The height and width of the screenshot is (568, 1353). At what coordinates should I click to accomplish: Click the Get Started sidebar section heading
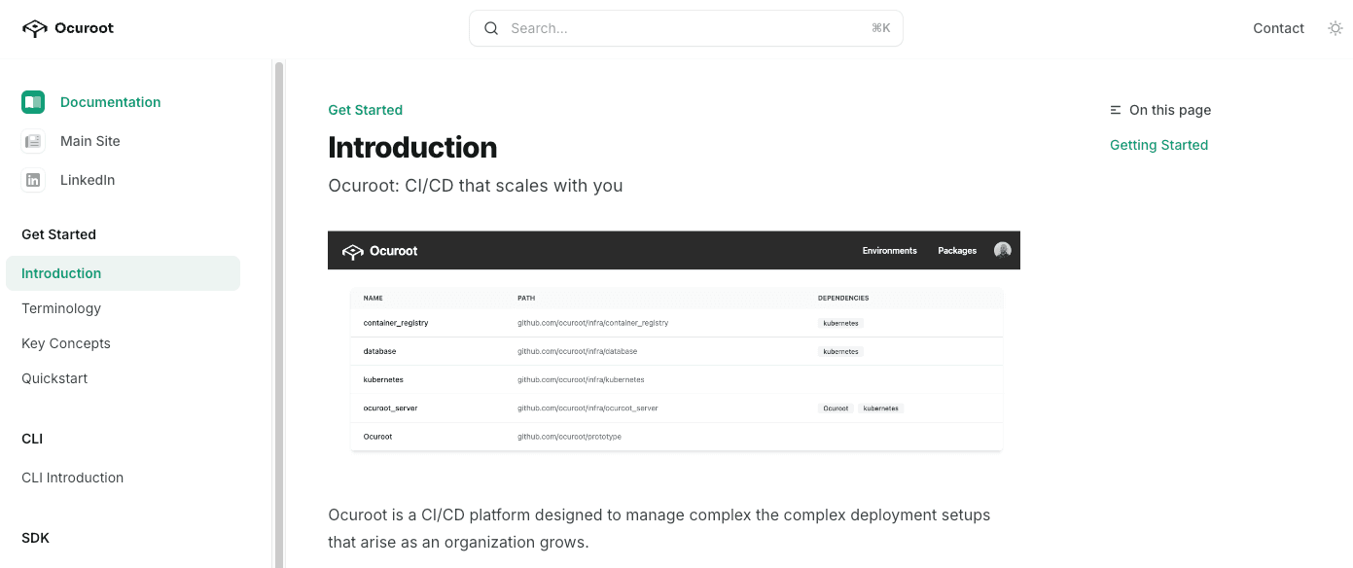pyautogui.click(x=58, y=234)
